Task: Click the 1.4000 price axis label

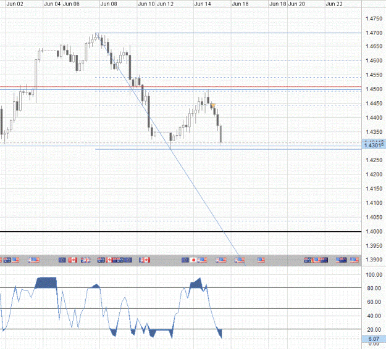Action: click(374, 231)
